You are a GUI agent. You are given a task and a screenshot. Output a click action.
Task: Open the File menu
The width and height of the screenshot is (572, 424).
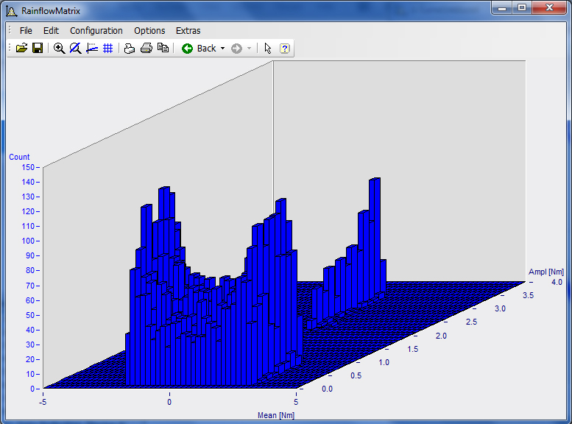[26, 30]
